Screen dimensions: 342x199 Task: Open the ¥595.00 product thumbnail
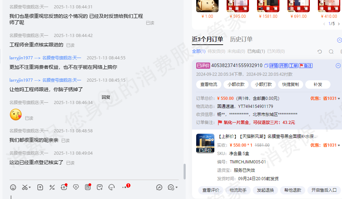point(238,6)
